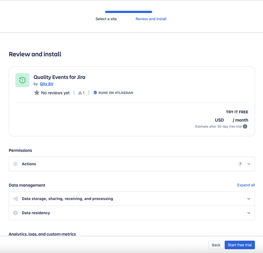The width and height of the screenshot is (263, 253).
Task: Click the blue progress bar at top
Action: coord(129,12)
